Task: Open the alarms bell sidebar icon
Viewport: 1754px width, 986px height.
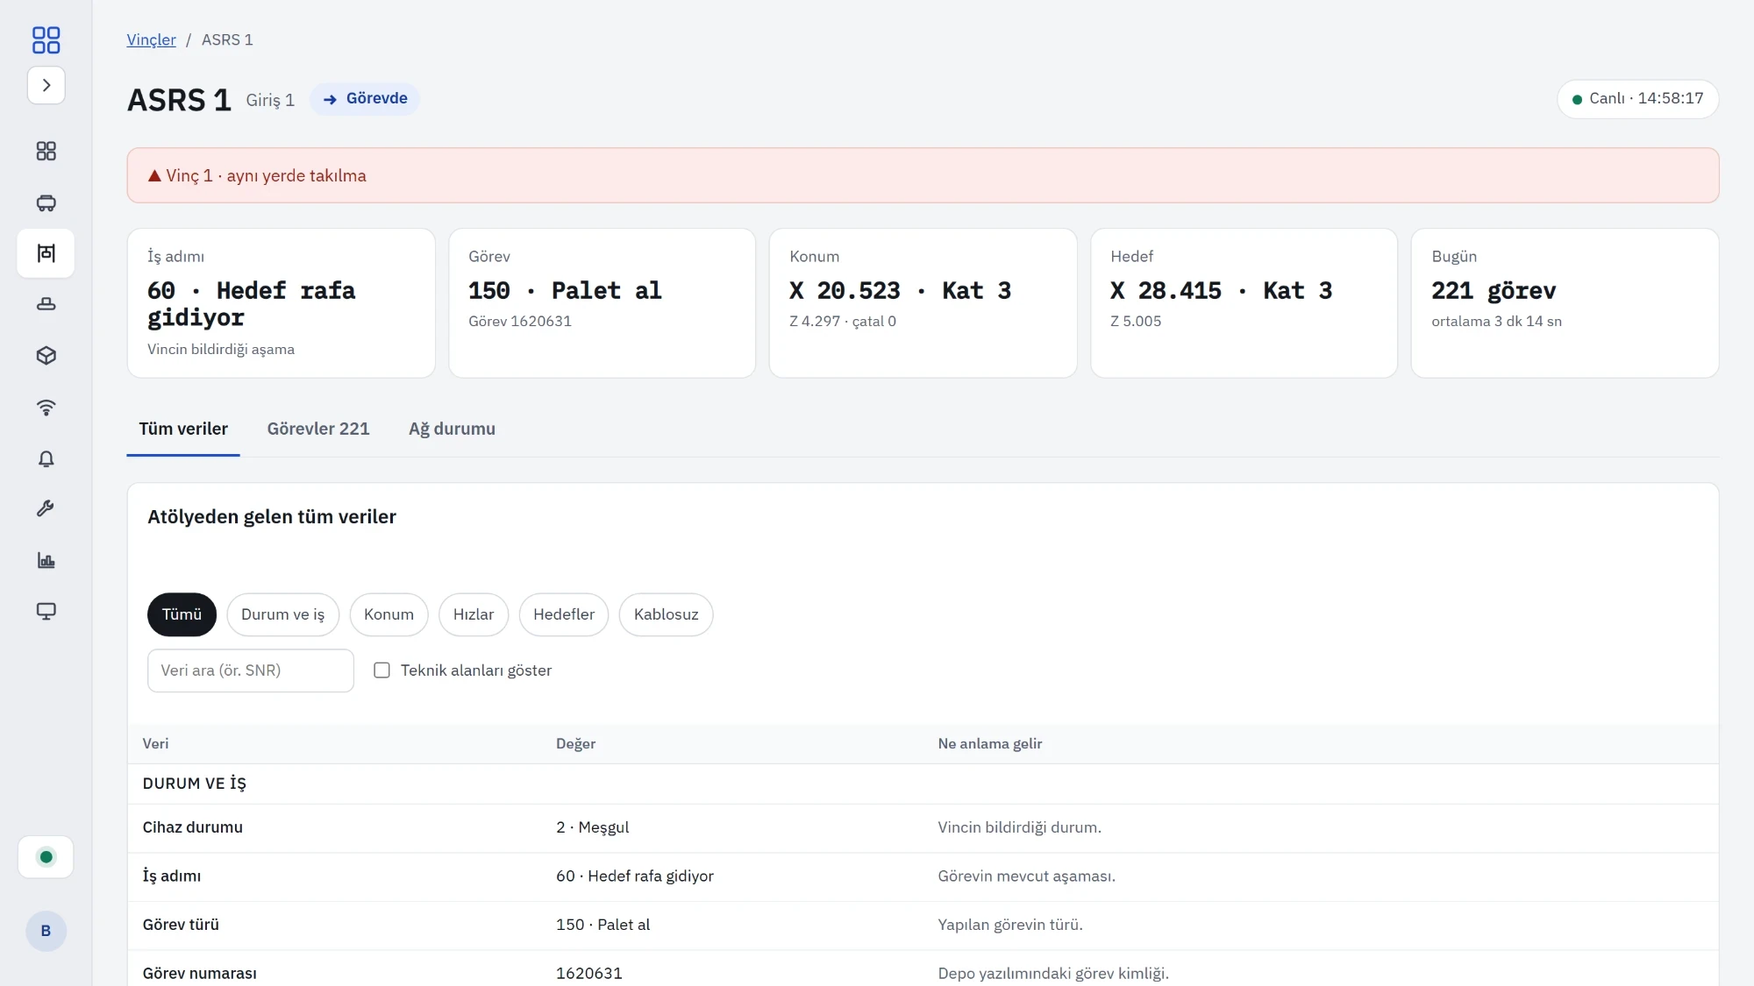Action: pos(46,458)
